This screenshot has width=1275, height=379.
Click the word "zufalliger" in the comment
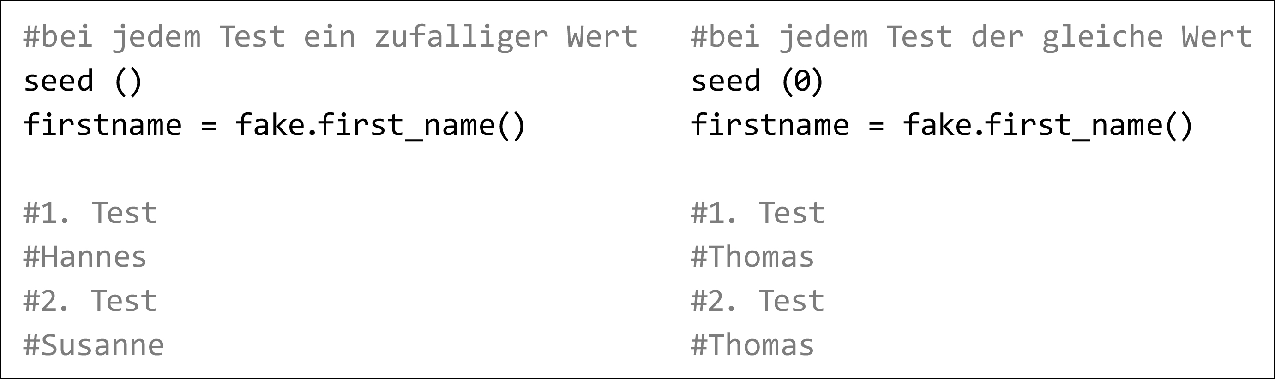coord(461,37)
